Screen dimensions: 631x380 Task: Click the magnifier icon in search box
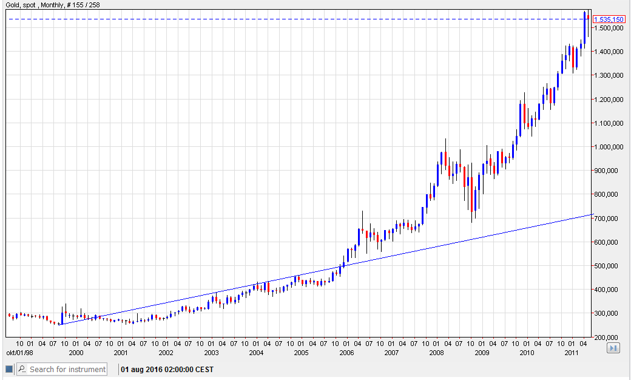[22, 369]
